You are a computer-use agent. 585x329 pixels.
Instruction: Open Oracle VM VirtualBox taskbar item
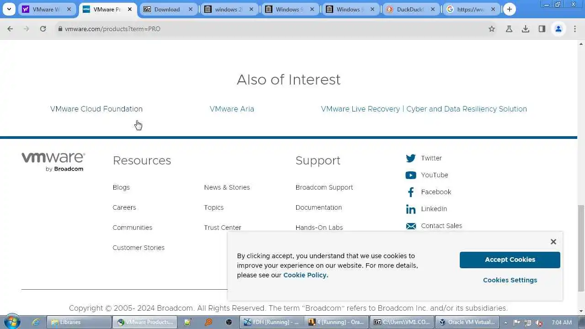pyautogui.click(x=467, y=322)
